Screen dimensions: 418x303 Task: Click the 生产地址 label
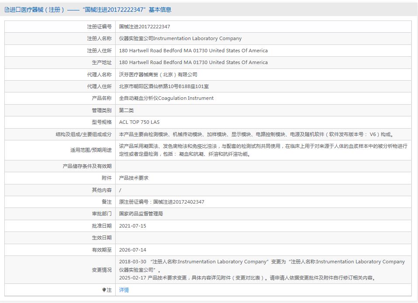(102, 62)
